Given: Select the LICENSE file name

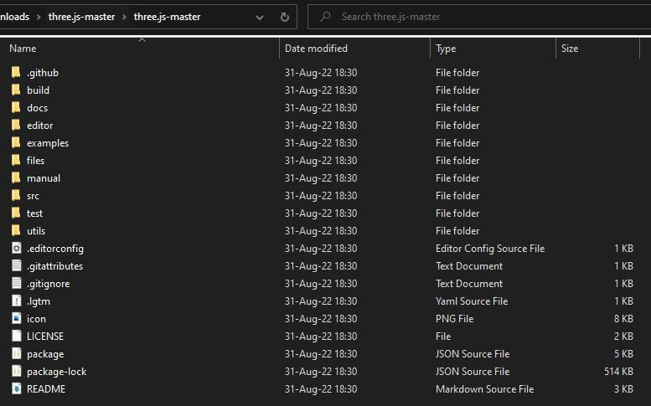Looking at the screenshot, I should pos(45,337).
